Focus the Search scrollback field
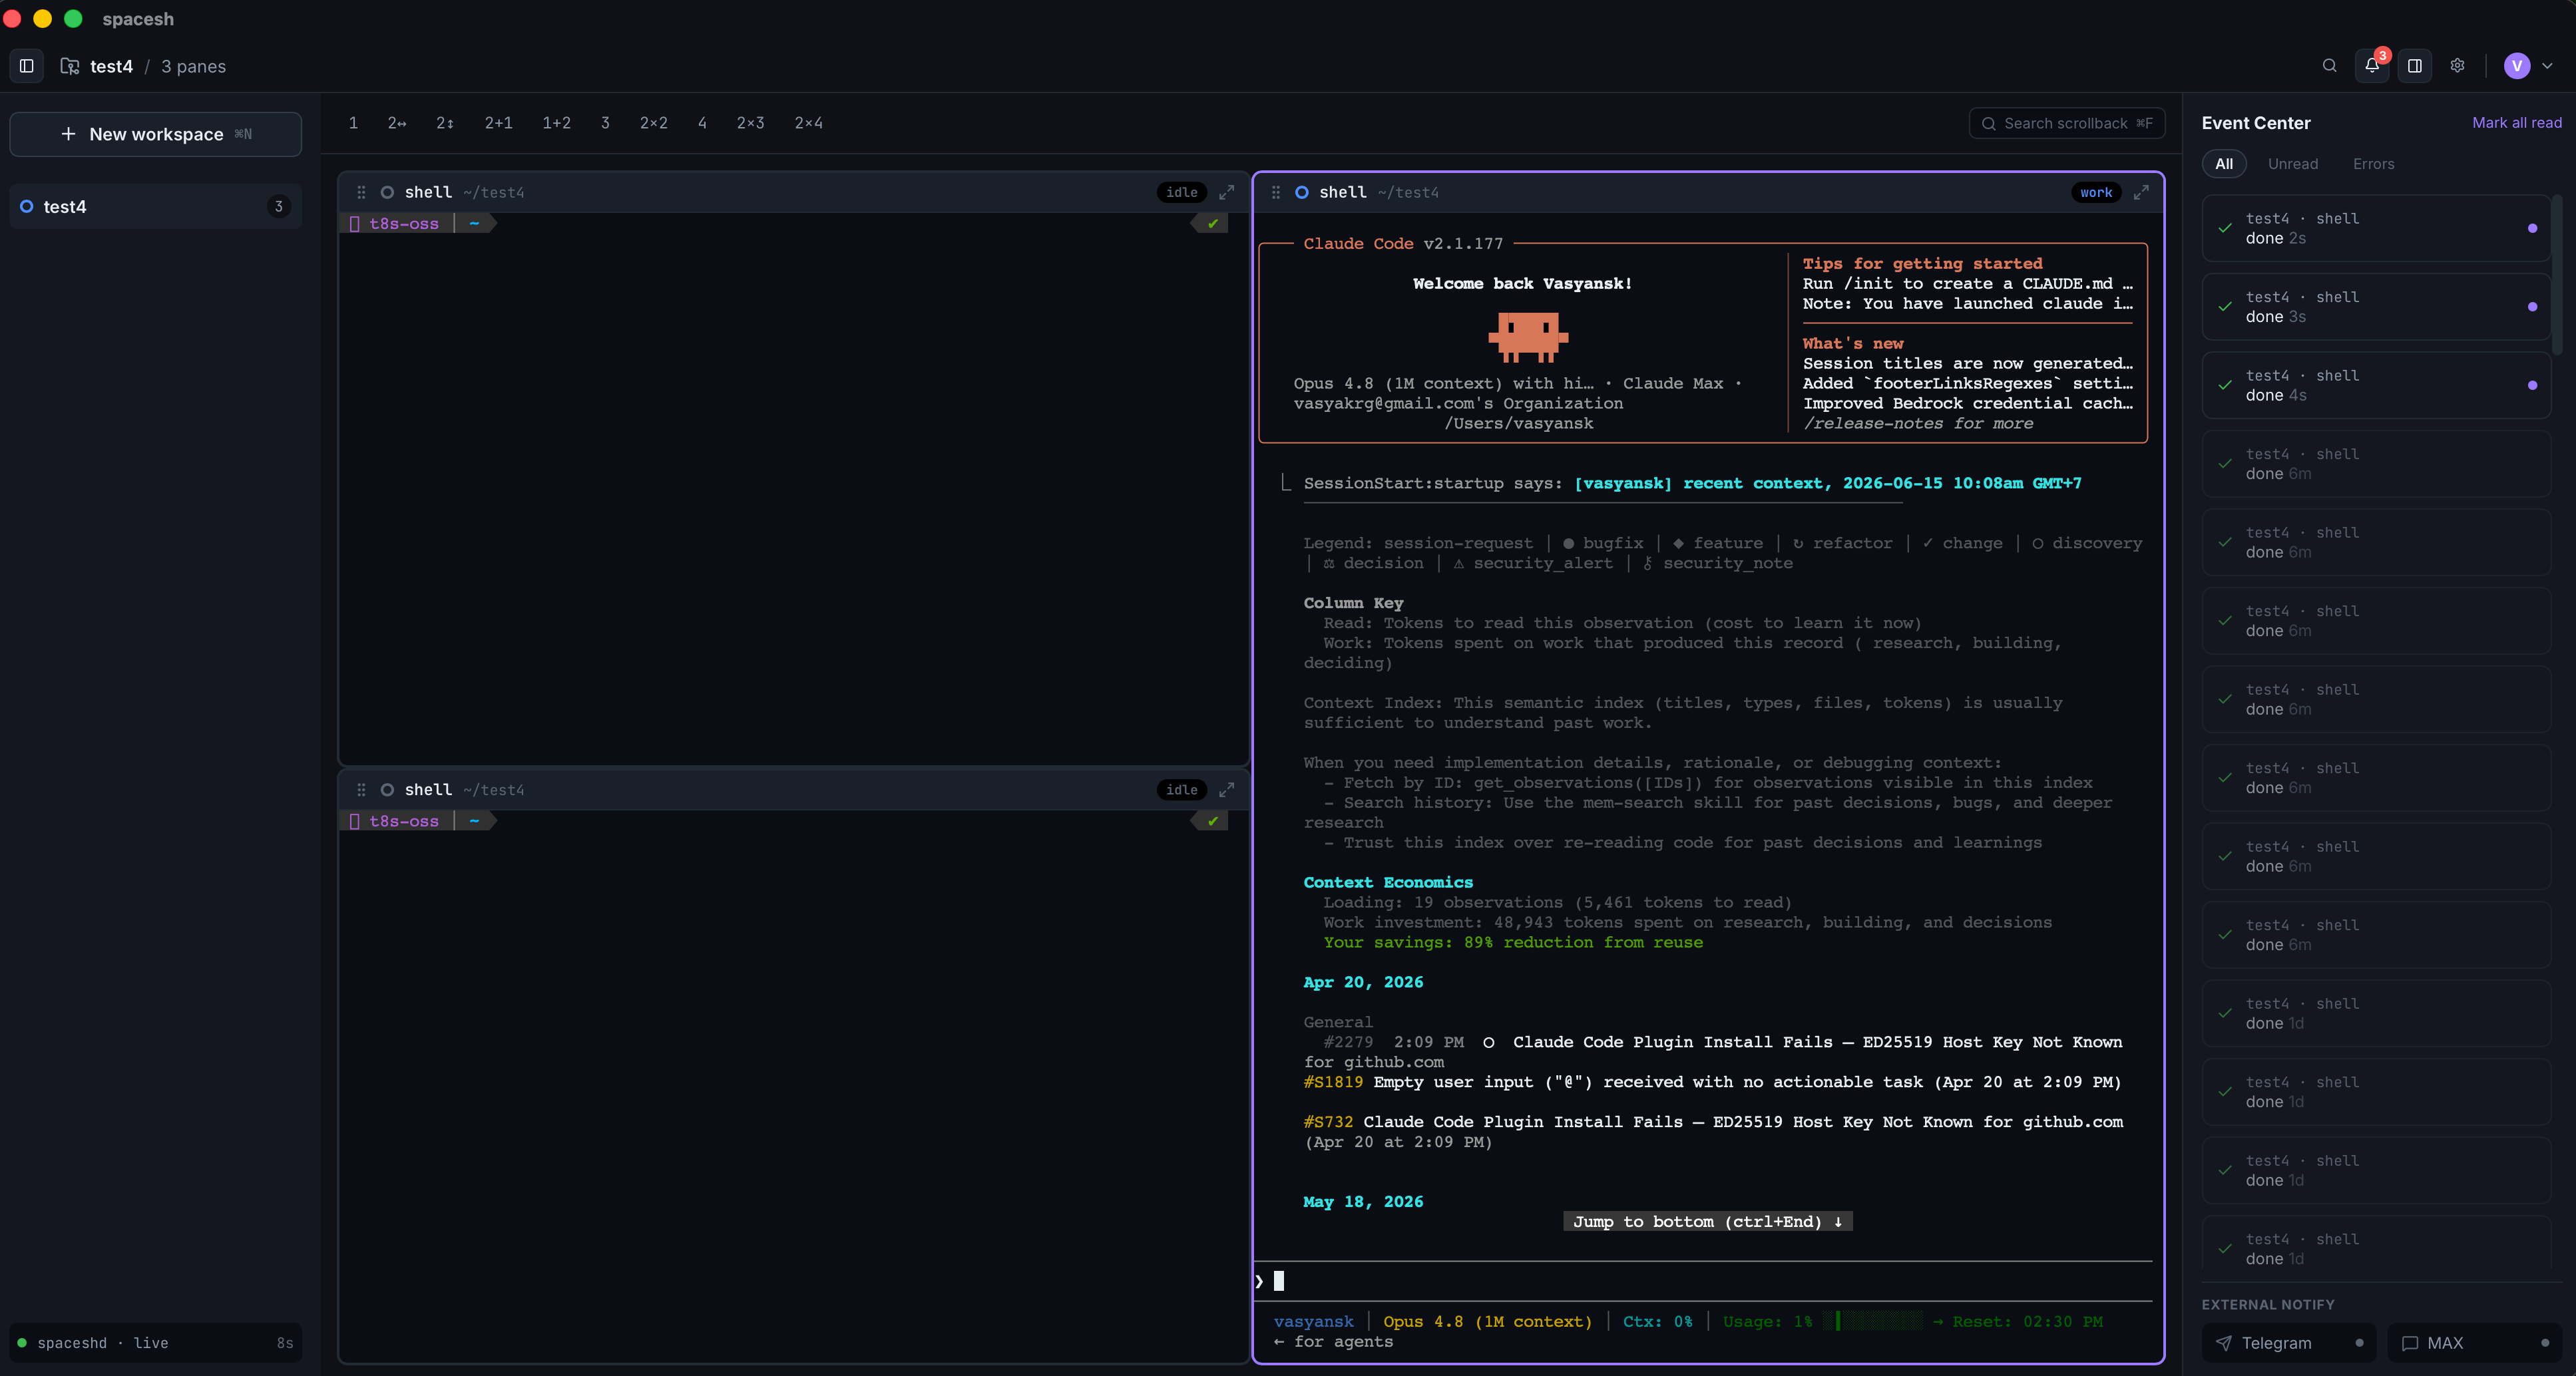Viewport: 2576px width, 1376px height. [2067, 123]
